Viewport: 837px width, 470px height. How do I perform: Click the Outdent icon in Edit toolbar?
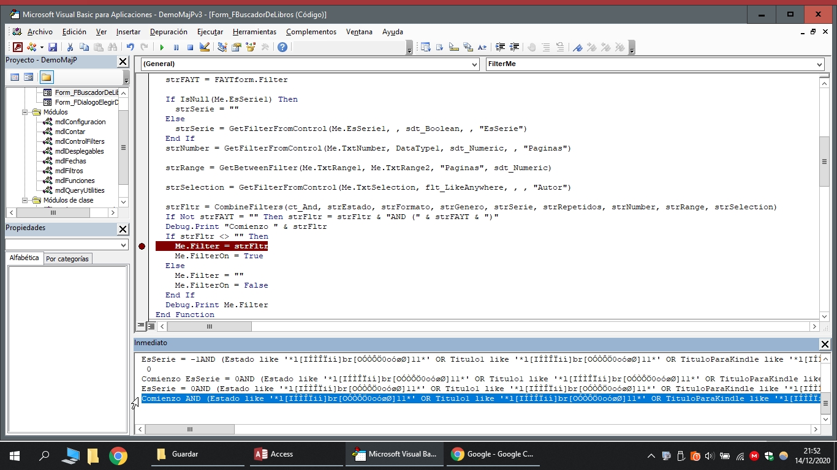(515, 47)
